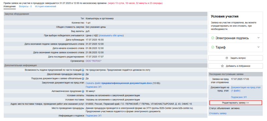Click the question mark icon in Задать вопрос
This screenshot has width=267, height=121.
point(227,58)
